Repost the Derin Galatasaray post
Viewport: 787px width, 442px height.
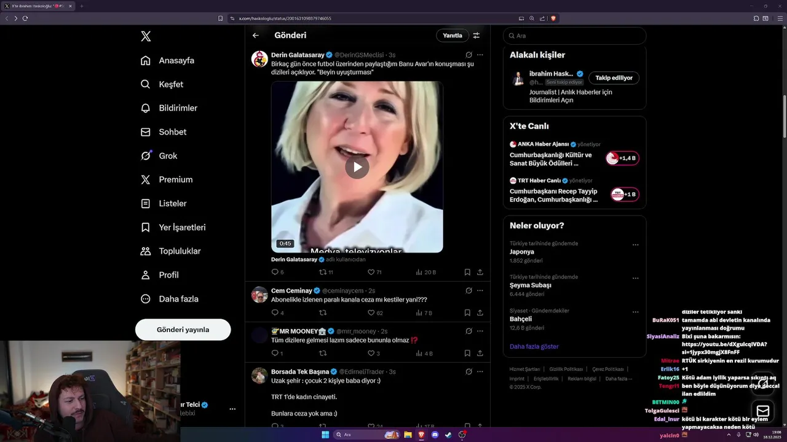326,272
